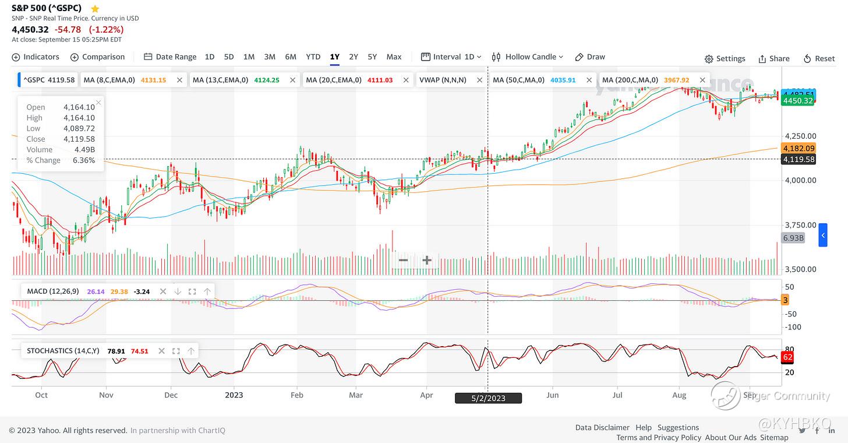Image resolution: width=848 pixels, height=443 pixels.
Task: Expand the Interval 1D dropdown
Action: [451, 57]
